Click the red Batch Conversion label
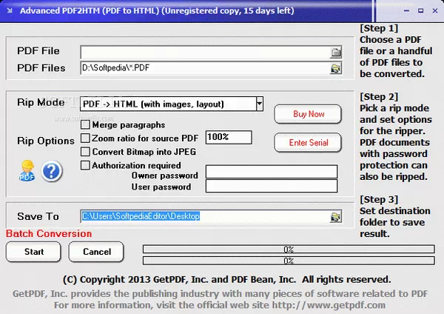 click(x=49, y=234)
